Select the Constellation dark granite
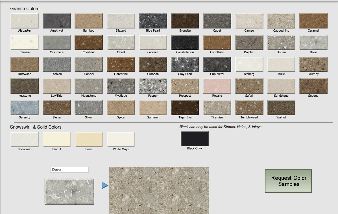The width and height of the screenshot is (338, 214). point(185,42)
